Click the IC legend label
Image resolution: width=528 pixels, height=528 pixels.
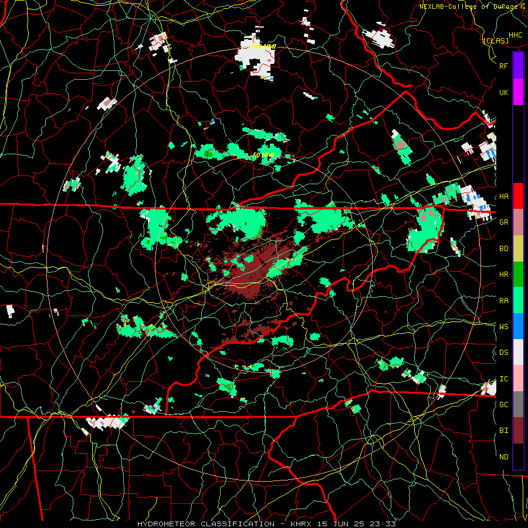(x=504, y=379)
